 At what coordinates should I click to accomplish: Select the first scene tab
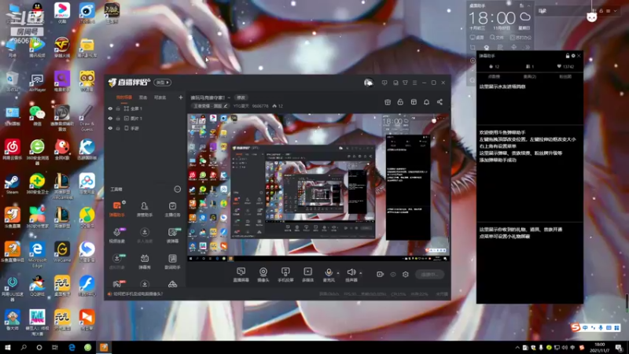pyautogui.click(x=124, y=98)
